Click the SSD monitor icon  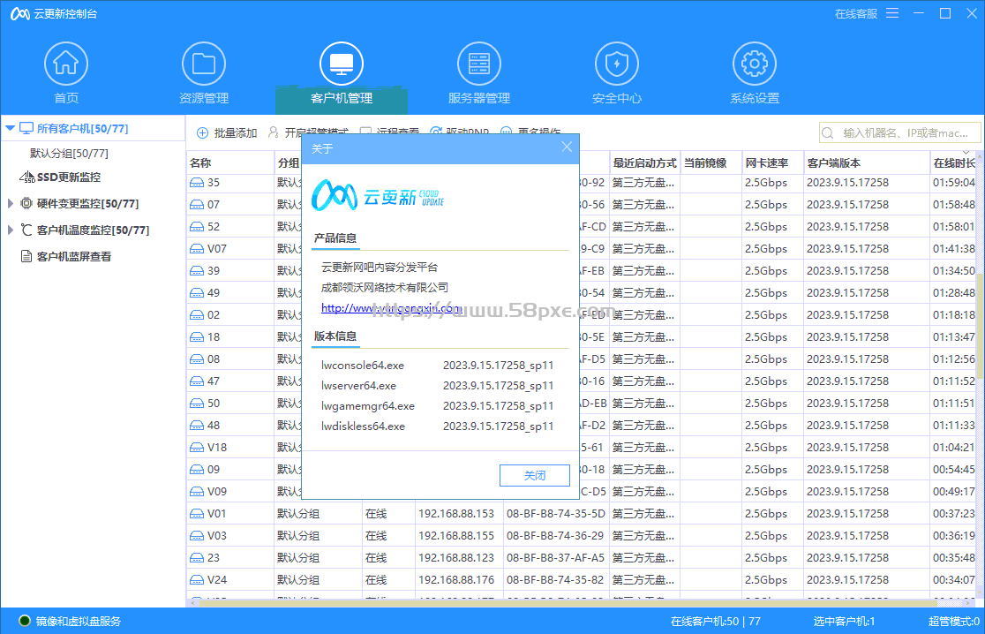26,177
